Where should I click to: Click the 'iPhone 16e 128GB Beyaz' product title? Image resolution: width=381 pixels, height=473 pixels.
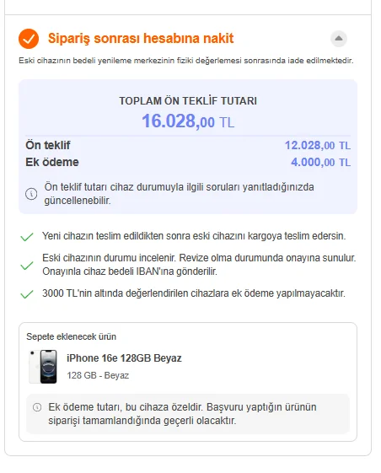tap(124, 358)
